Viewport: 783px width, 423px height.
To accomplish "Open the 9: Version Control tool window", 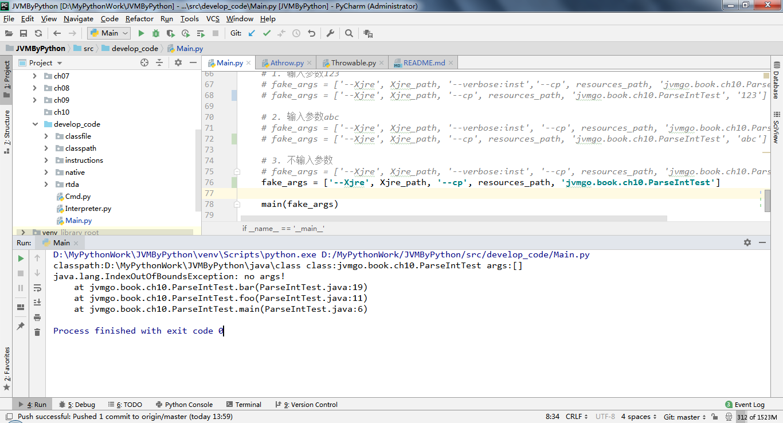I will click(306, 405).
